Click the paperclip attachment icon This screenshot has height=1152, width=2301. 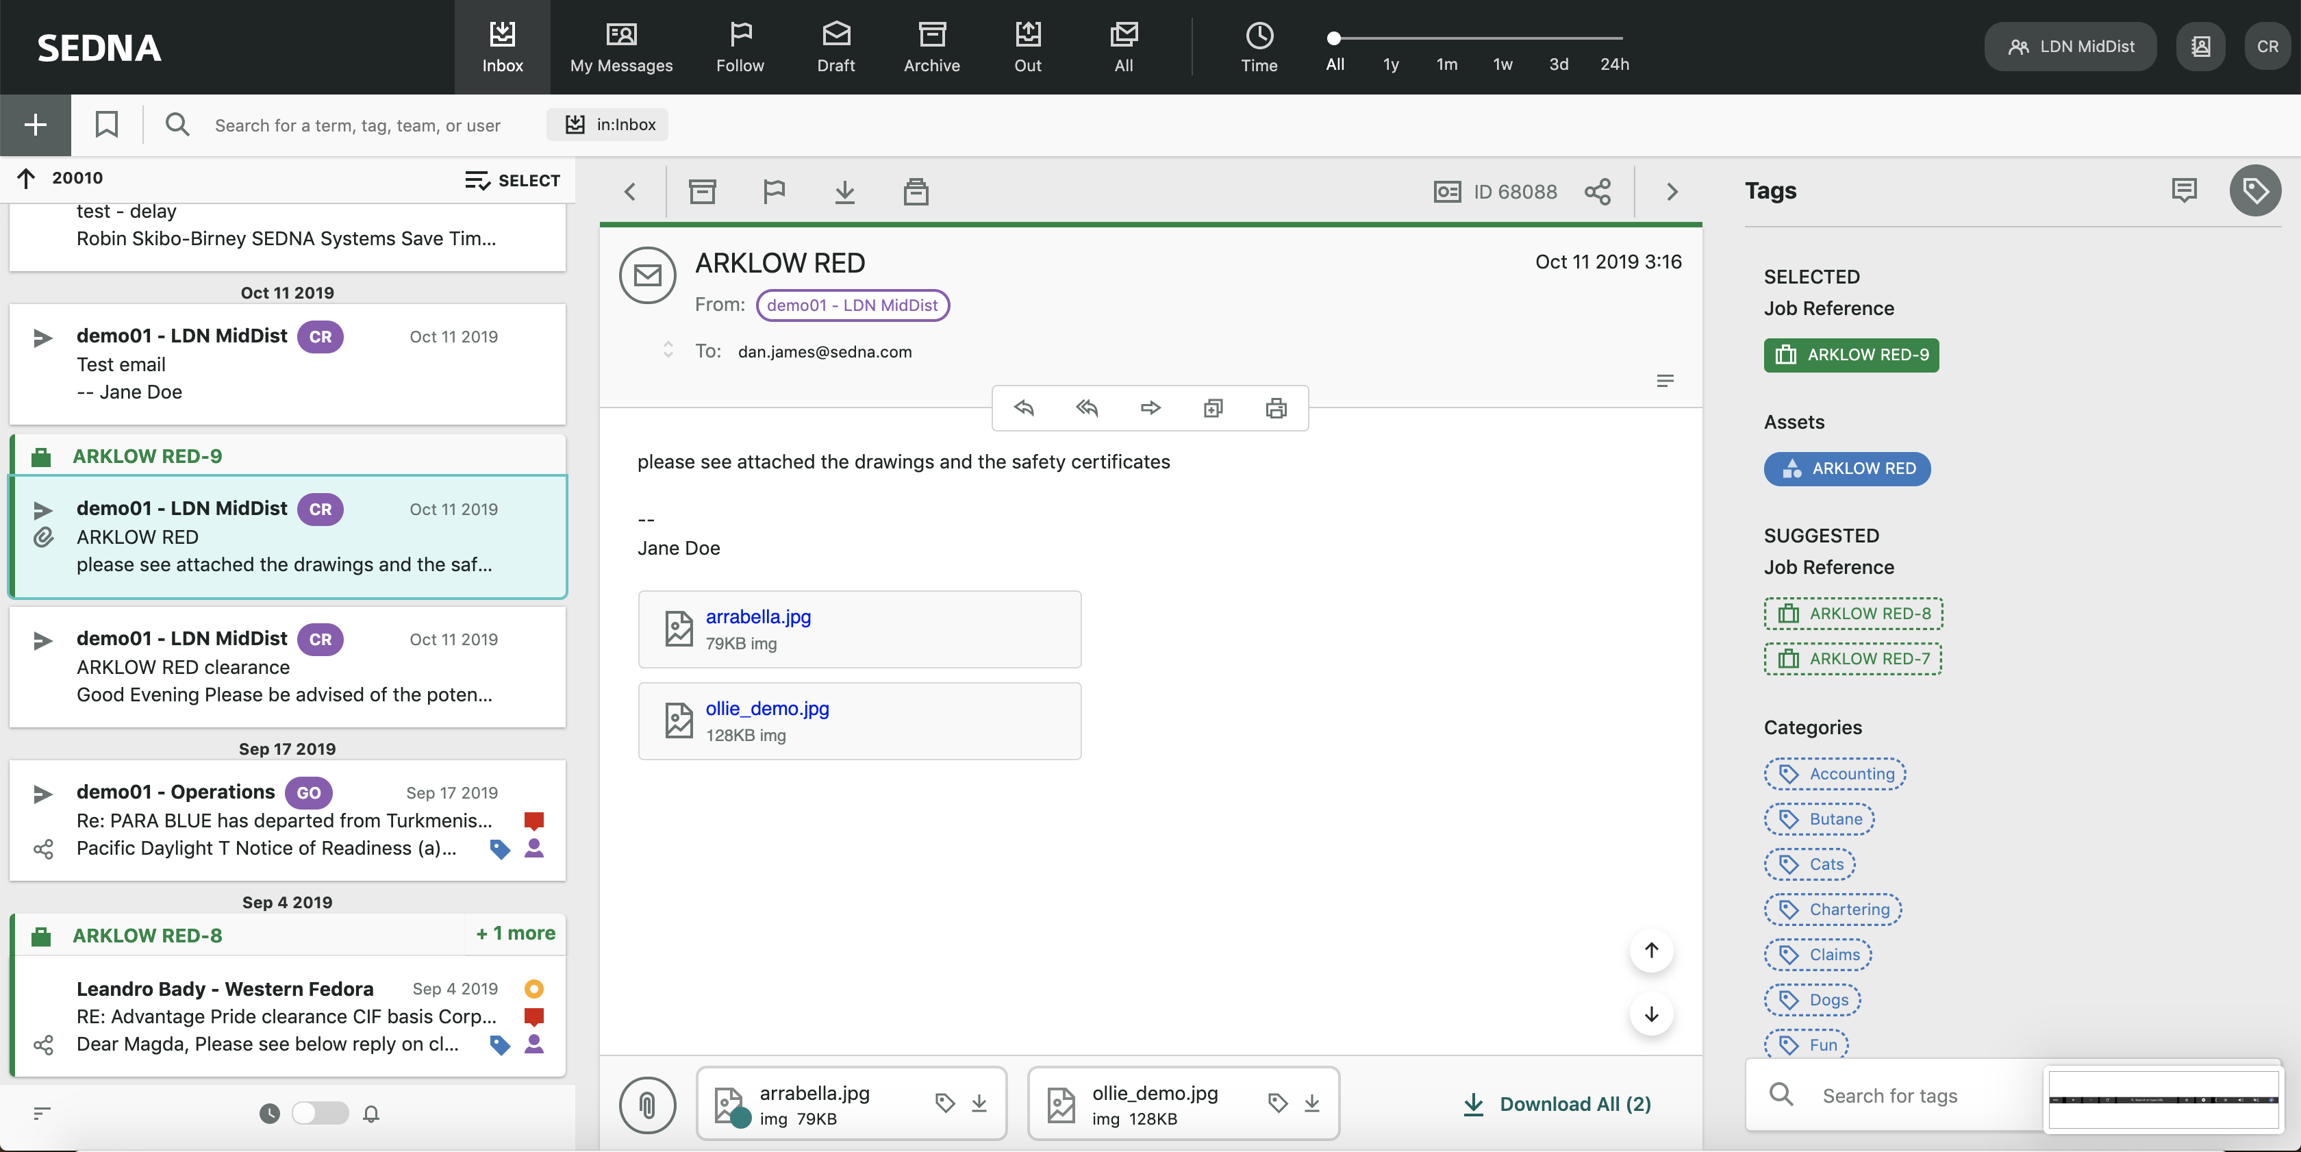(646, 1105)
